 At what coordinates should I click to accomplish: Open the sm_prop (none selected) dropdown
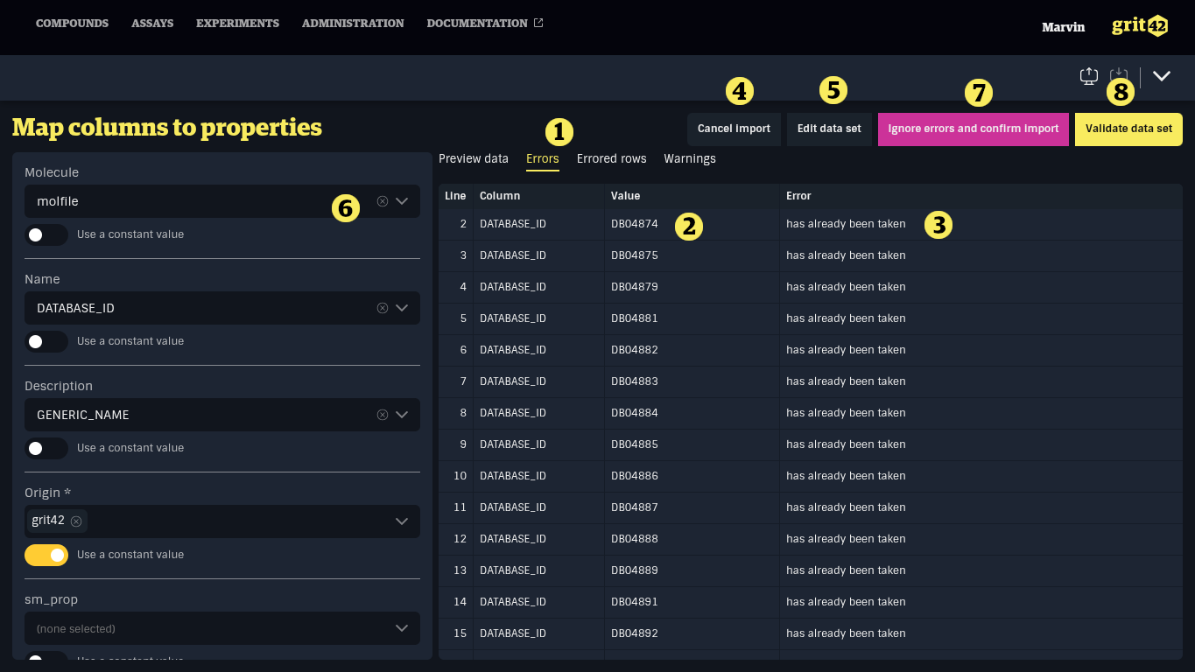(x=222, y=628)
